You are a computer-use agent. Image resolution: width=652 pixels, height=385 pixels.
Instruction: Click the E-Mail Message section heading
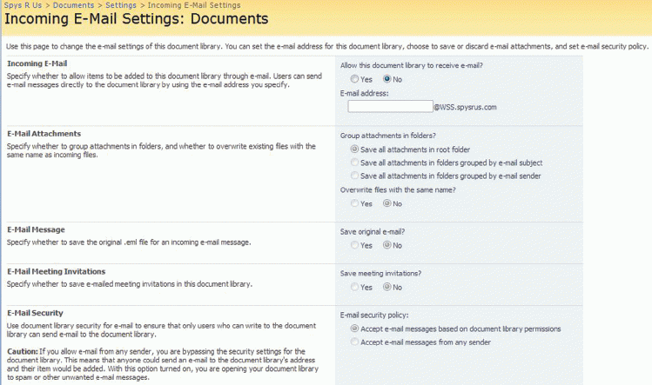(x=37, y=229)
